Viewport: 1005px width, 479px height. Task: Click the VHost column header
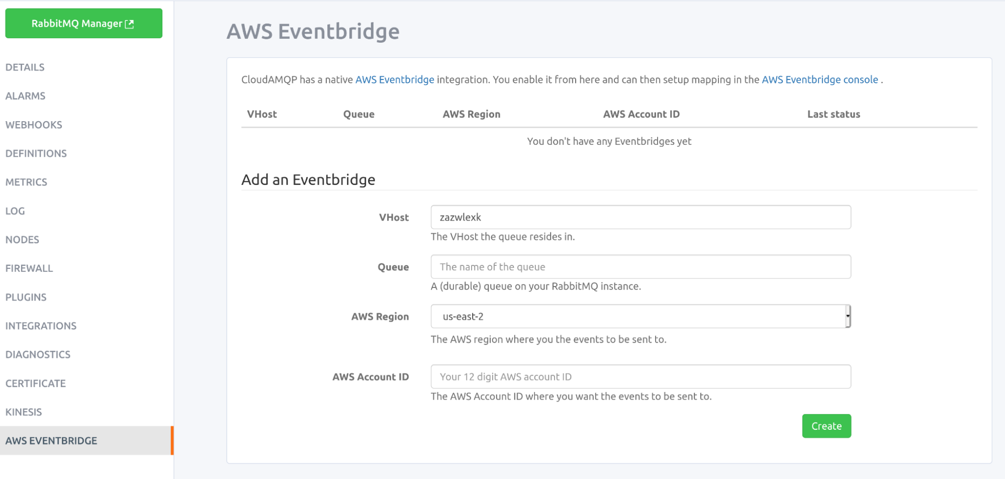click(x=262, y=114)
